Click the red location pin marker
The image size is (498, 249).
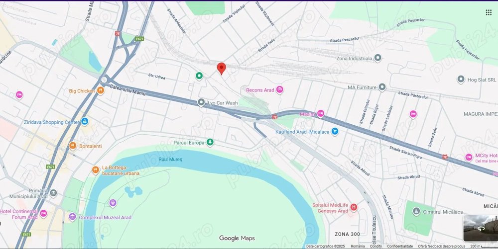click(x=222, y=69)
